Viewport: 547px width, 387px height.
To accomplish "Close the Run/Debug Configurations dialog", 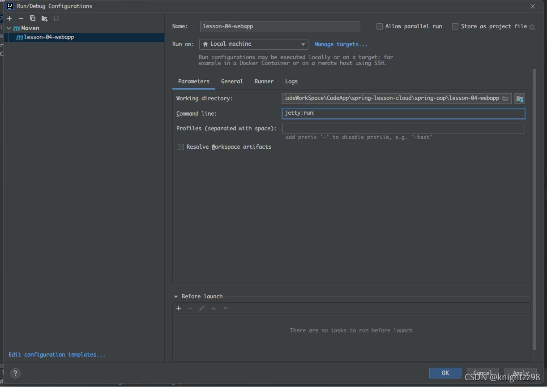I will 533,6.
